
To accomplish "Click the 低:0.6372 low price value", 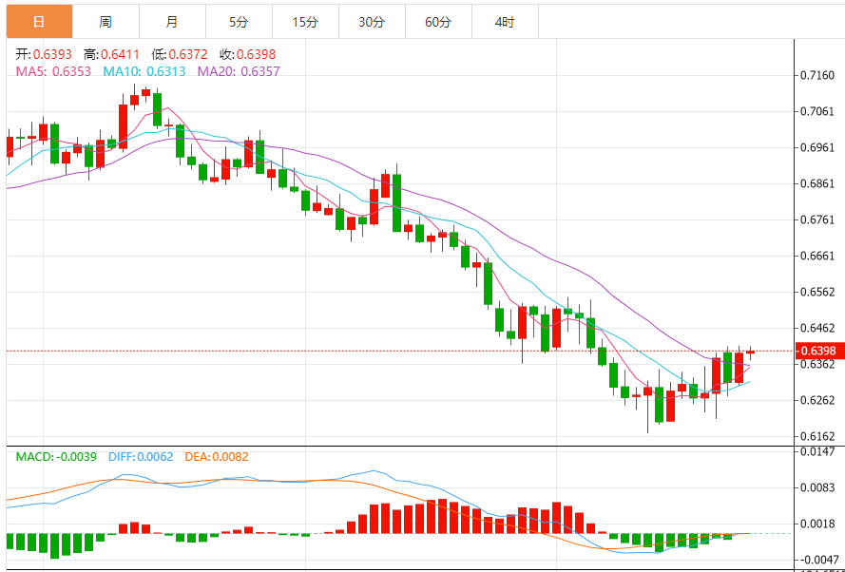I will 180,54.
